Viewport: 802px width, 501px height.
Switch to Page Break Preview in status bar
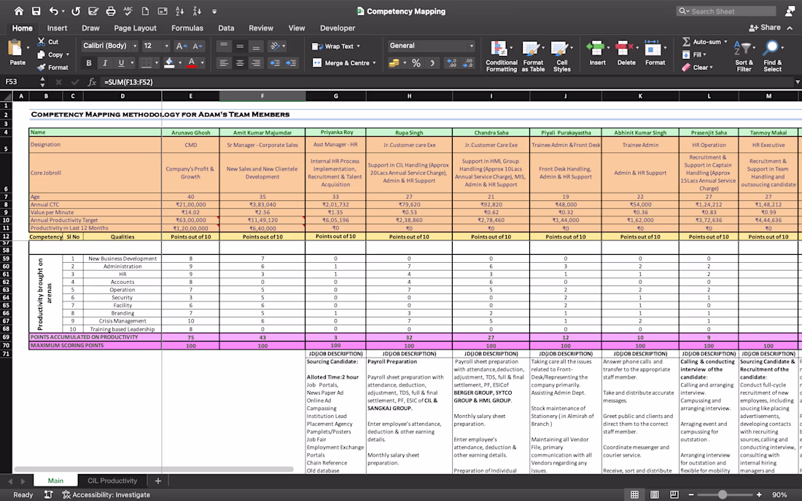[x=674, y=494]
